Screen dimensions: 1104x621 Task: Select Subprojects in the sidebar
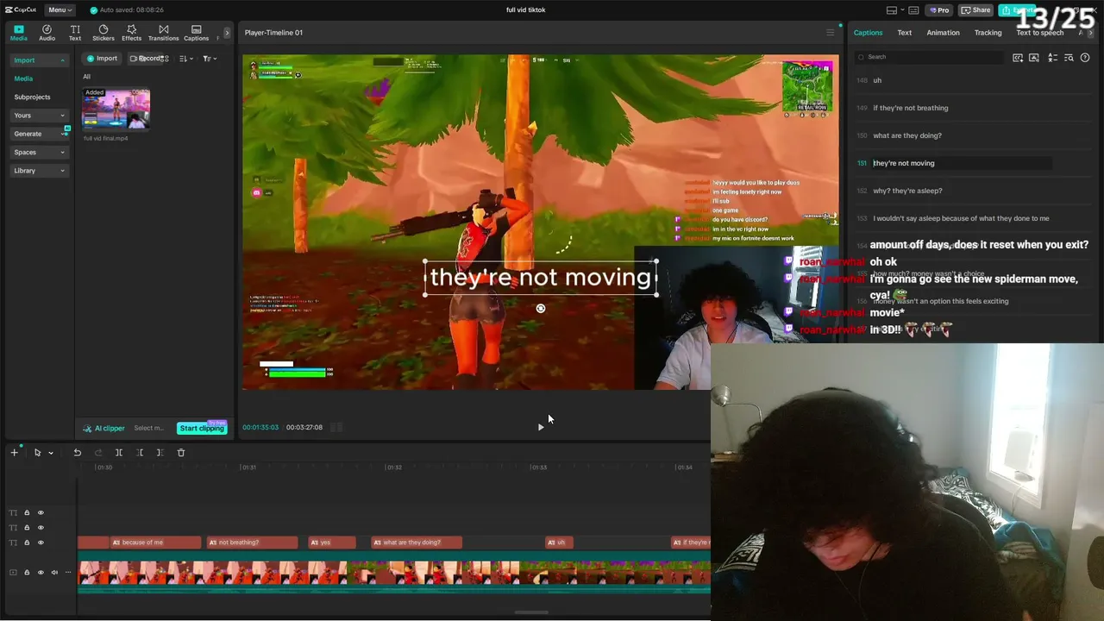(32, 97)
